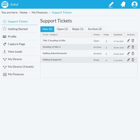Click the My Finances money icon
The width and height of the screenshot is (140, 140).
click(5, 74)
